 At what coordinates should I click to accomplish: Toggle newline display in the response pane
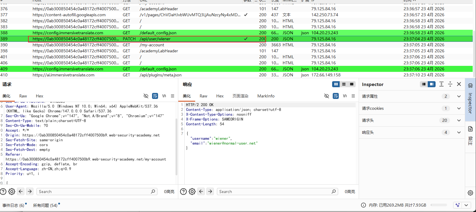345,96
